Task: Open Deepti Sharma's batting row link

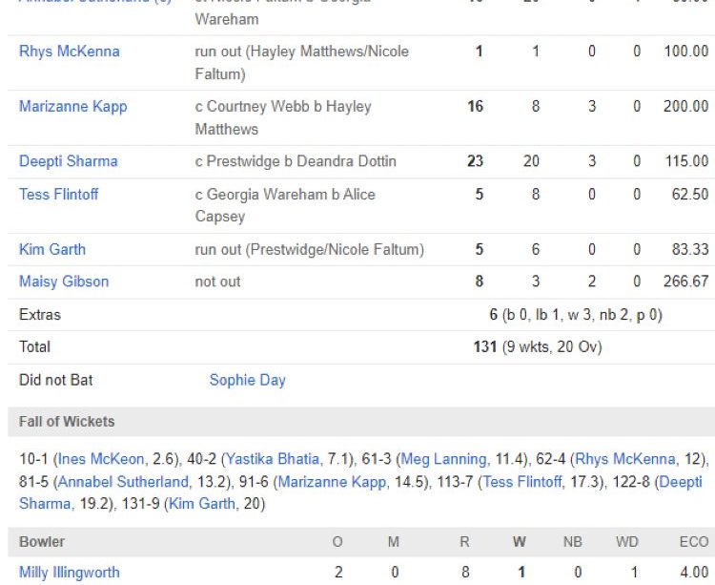Action: pos(69,162)
